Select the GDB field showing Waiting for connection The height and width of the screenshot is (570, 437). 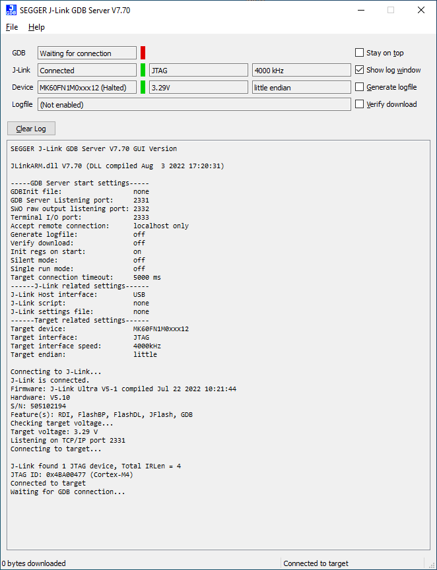[x=86, y=53]
